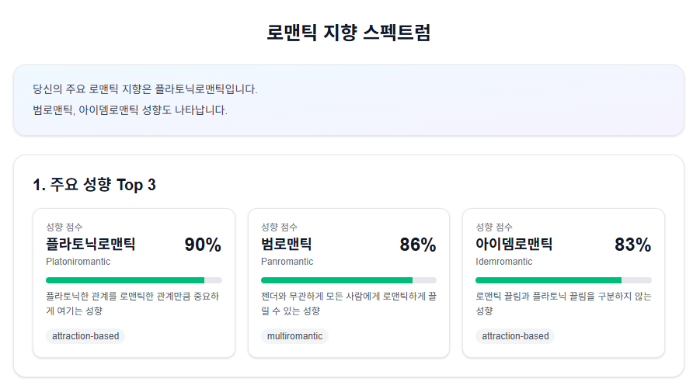Image resolution: width=700 pixels, height=389 pixels.
Task: Click the page title 로맨틱 지향 스펙트럼
Action: (349, 33)
